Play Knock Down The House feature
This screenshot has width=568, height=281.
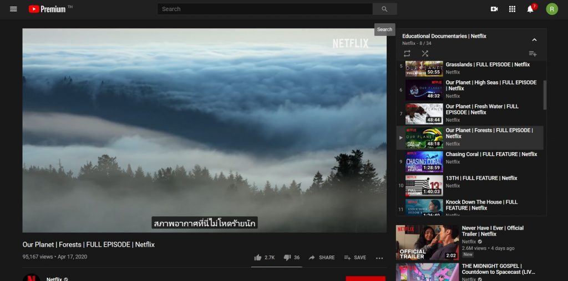coord(470,207)
